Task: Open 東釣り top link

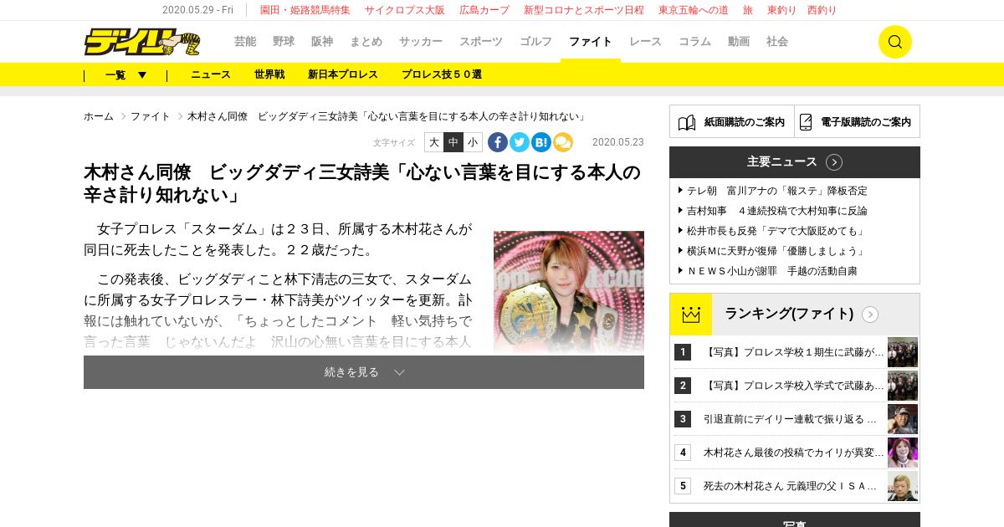Action: click(781, 10)
